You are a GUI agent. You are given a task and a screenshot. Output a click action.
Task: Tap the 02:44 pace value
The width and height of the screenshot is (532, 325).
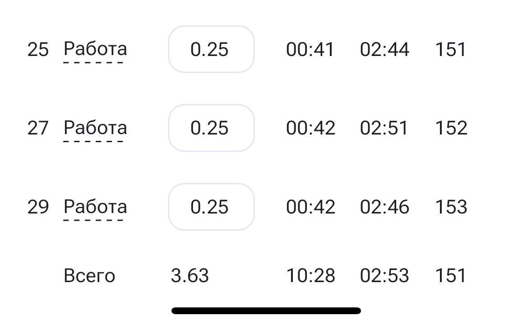[x=384, y=50]
